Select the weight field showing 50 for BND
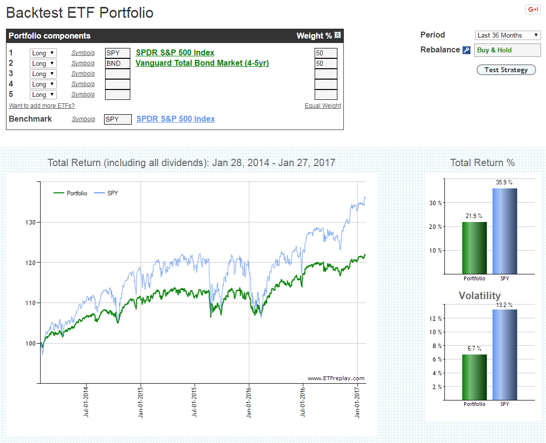546x443 pixels. click(x=326, y=63)
